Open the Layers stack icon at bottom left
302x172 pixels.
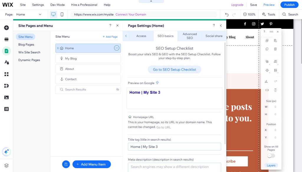[6, 166]
